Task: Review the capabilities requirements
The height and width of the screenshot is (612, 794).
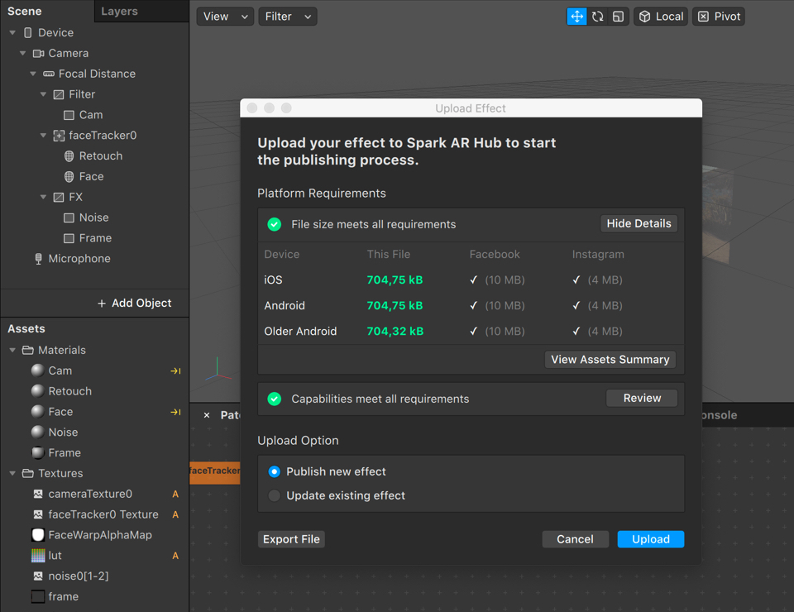Action: point(642,399)
